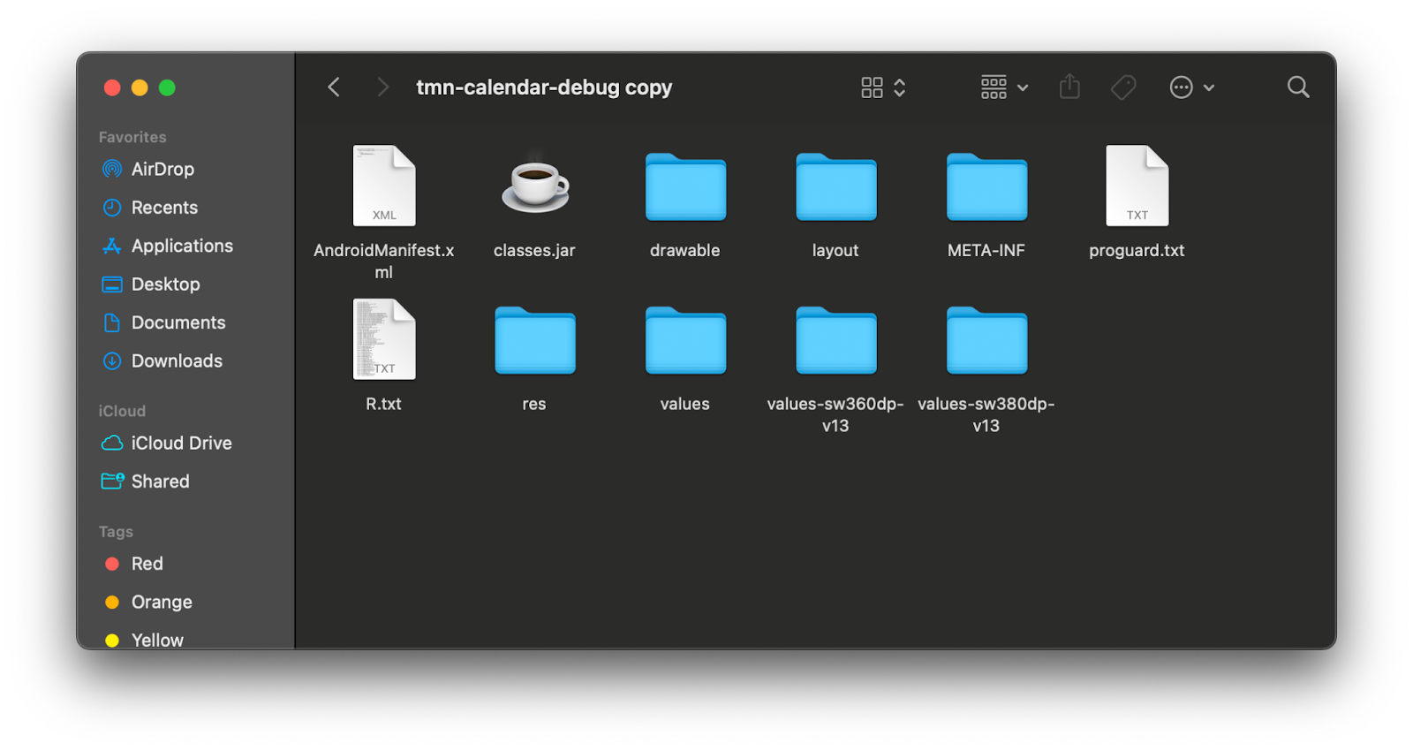Screen dimensions: 1413x751
Task: Click the classes.jar file name label
Action: coord(534,251)
